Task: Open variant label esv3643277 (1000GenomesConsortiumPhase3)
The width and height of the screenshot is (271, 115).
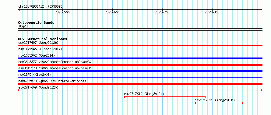Action: coord(55,62)
